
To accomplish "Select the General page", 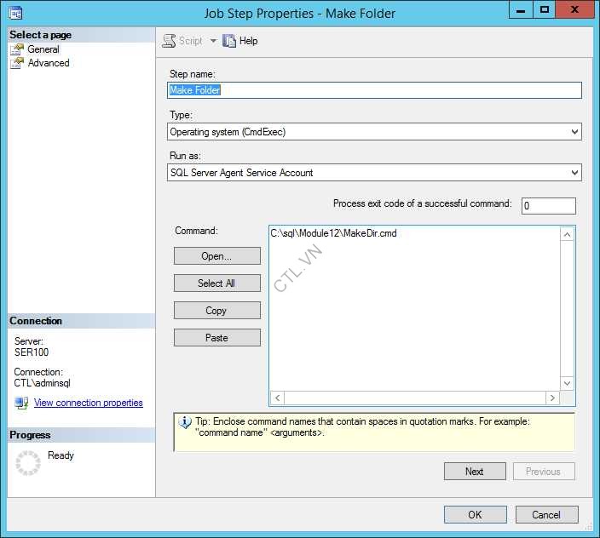I will click(43, 49).
